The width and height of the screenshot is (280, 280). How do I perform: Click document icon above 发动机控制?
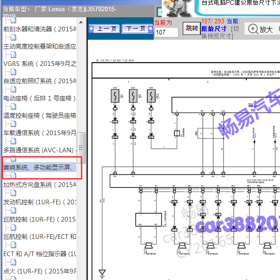pos(14,194)
